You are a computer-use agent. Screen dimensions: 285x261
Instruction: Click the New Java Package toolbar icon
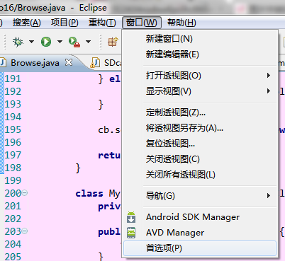[113, 42]
